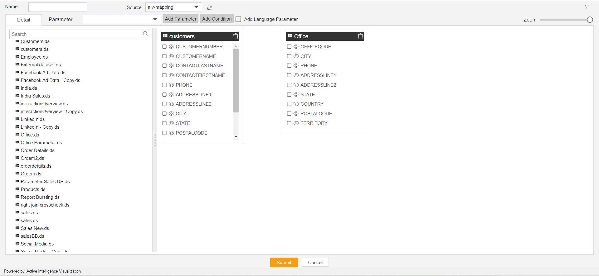Toggle eye icon for COUNTRY
Viewport: 599px width, 276px height.
point(296,104)
